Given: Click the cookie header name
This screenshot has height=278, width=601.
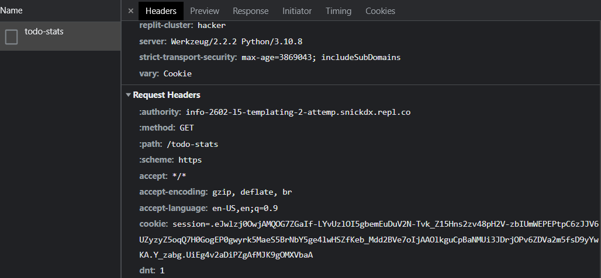Looking at the screenshot, I should (153, 224).
